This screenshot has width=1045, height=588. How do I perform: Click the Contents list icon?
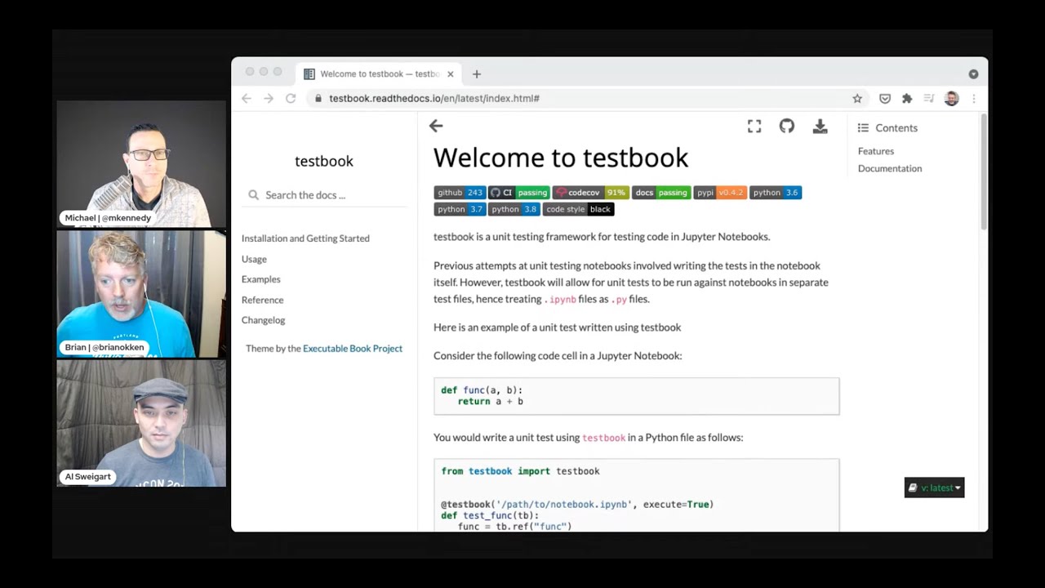pyautogui.click(x=863, y=128)
